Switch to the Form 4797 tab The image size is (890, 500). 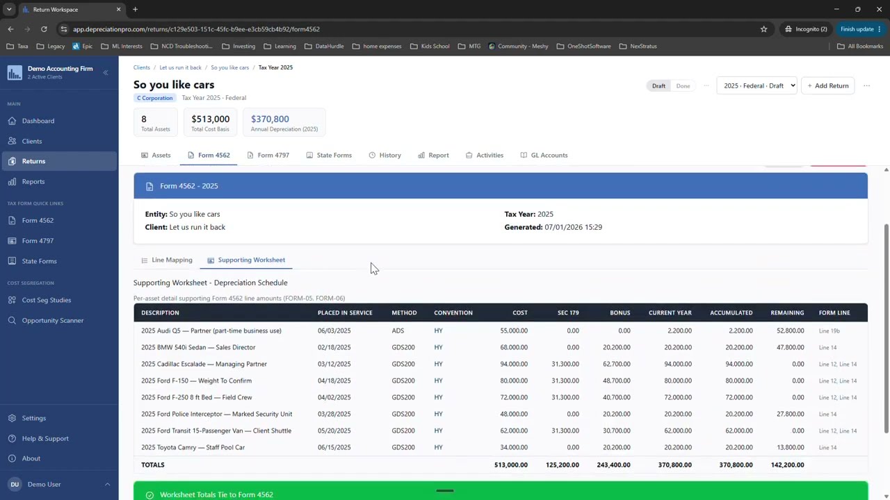[268, 155]
